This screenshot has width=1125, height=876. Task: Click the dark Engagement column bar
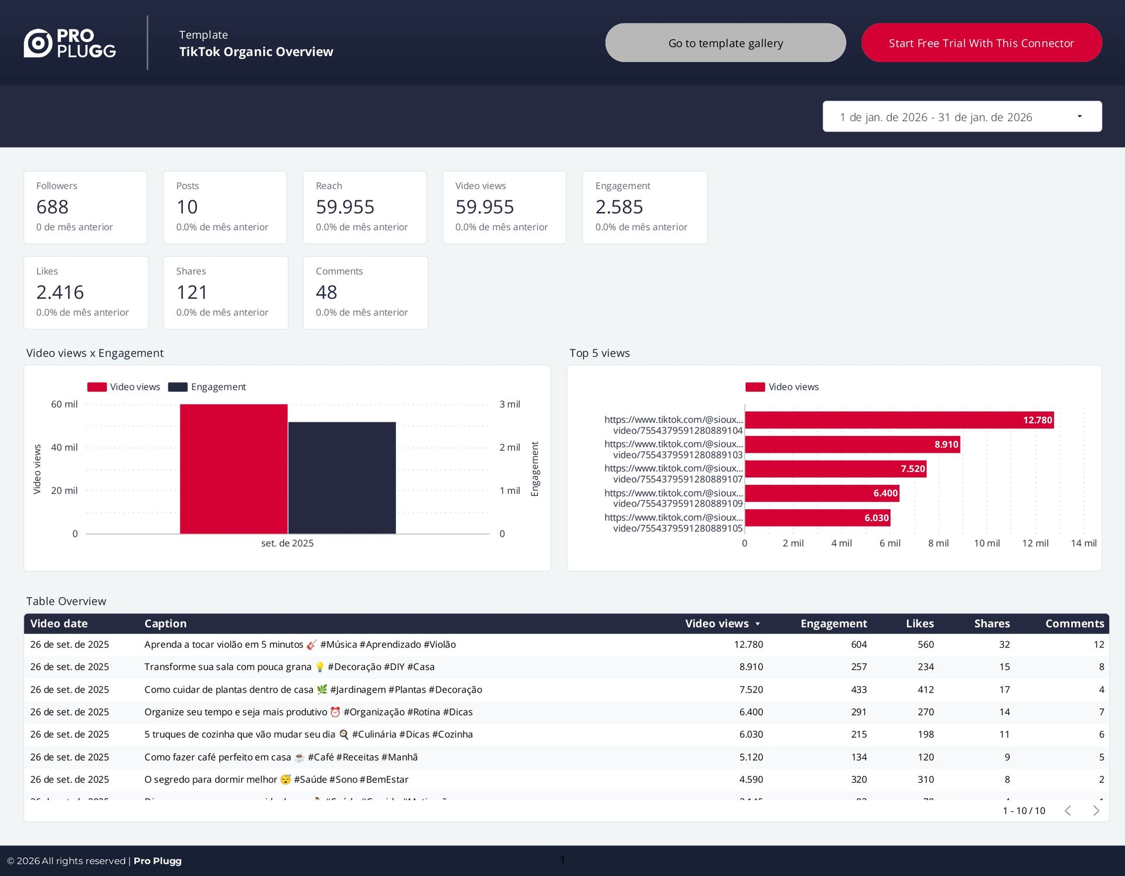coord(342,477)
